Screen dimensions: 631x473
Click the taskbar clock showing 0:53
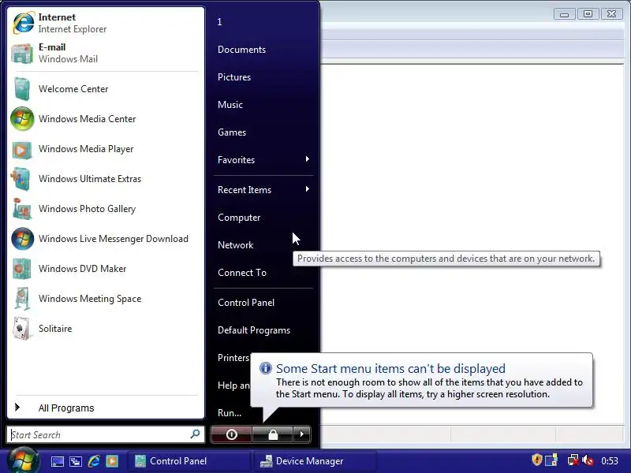tap(609, 461)
